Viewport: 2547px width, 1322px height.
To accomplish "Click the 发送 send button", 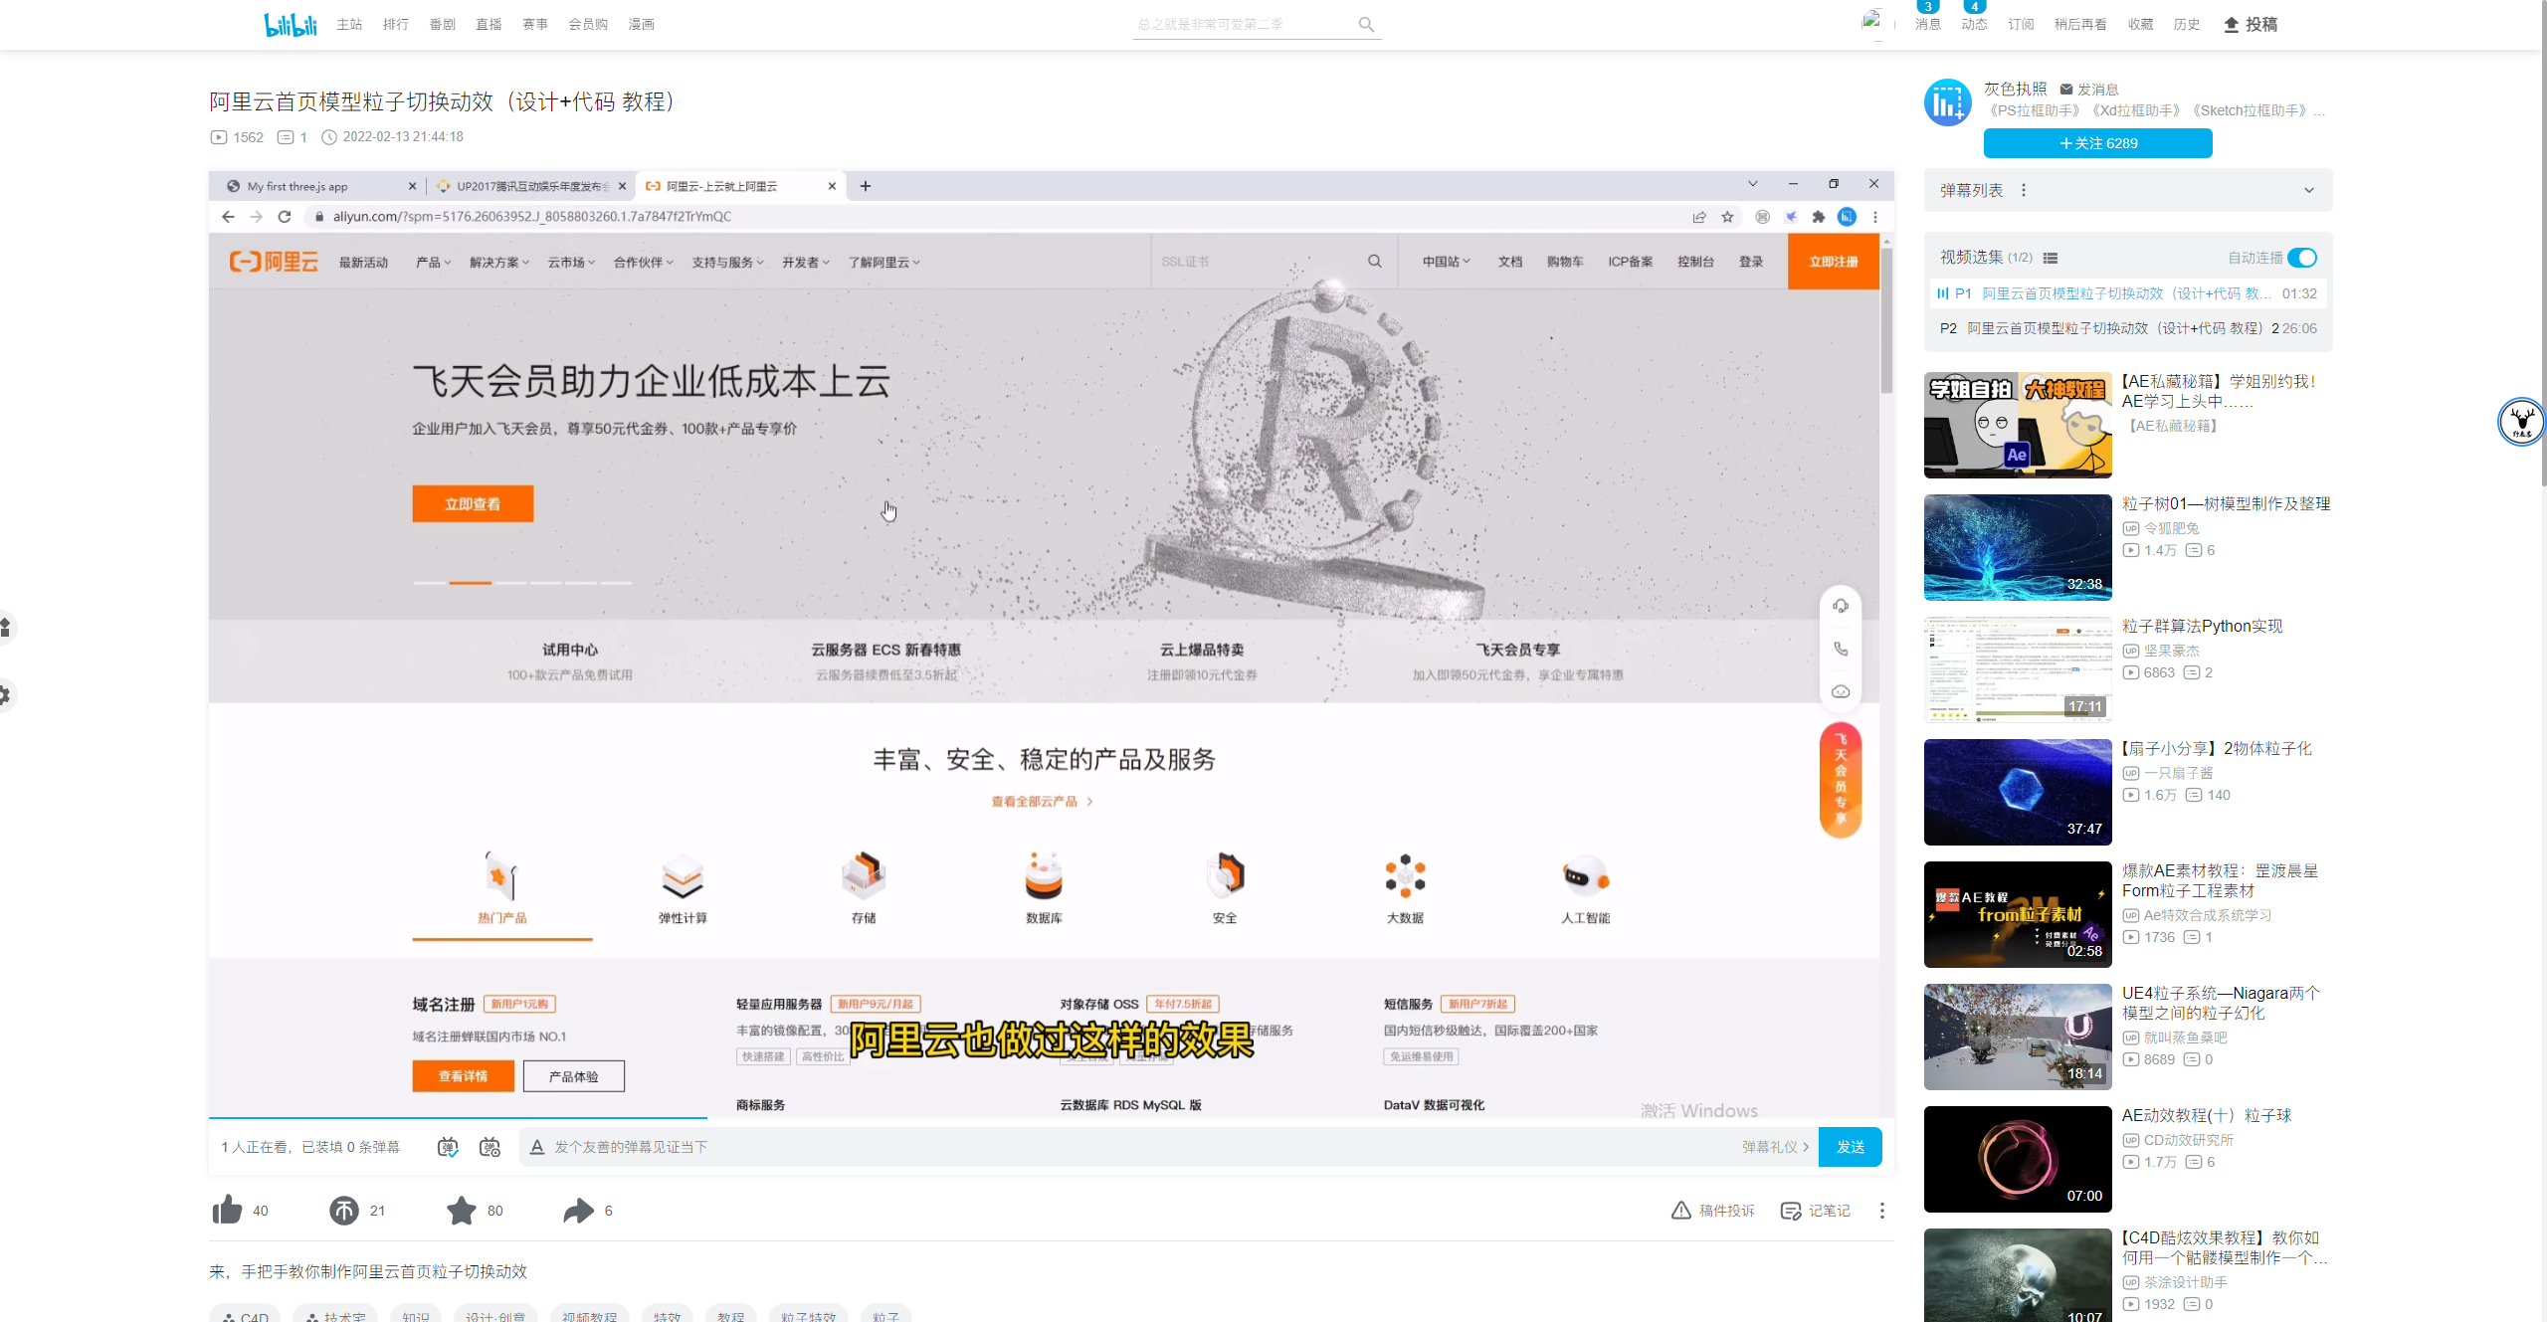I will tap(1850, 1147).
